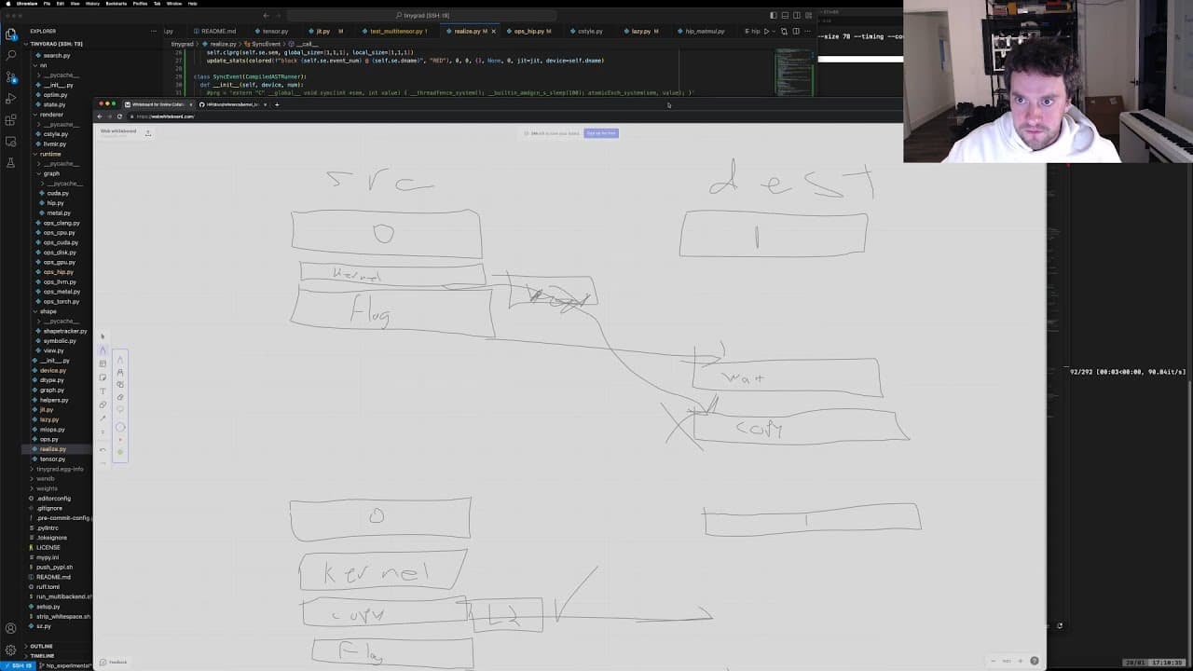The image size is (1193, 671).
Task: Toggle the bottom panel layout icon
Action: click(785, 15)
